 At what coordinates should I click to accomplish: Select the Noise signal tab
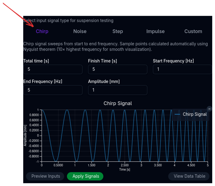point(80,31)
